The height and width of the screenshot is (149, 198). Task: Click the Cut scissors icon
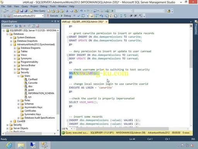[67, 11]
